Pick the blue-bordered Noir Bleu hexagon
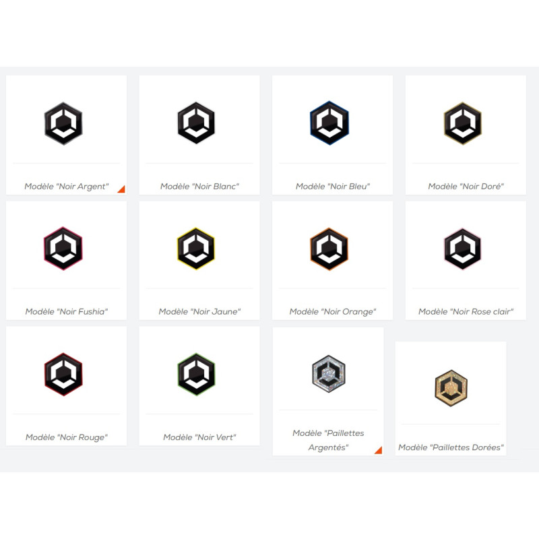Viewport: 539px width, 539px height. coord(329,123)
